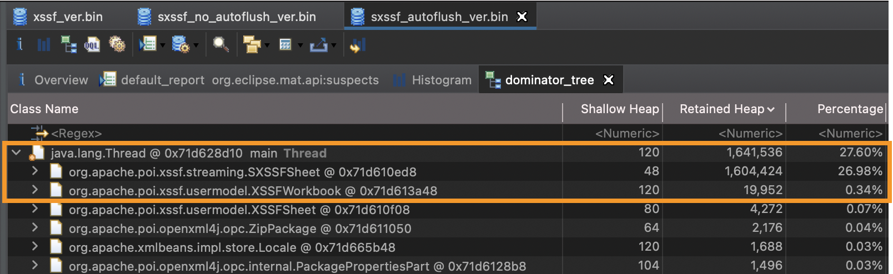Image resolution: width=893 pixels, height=274 pixels.
Task: Click XSSFWorkbook row object icon
Action: 56,190
